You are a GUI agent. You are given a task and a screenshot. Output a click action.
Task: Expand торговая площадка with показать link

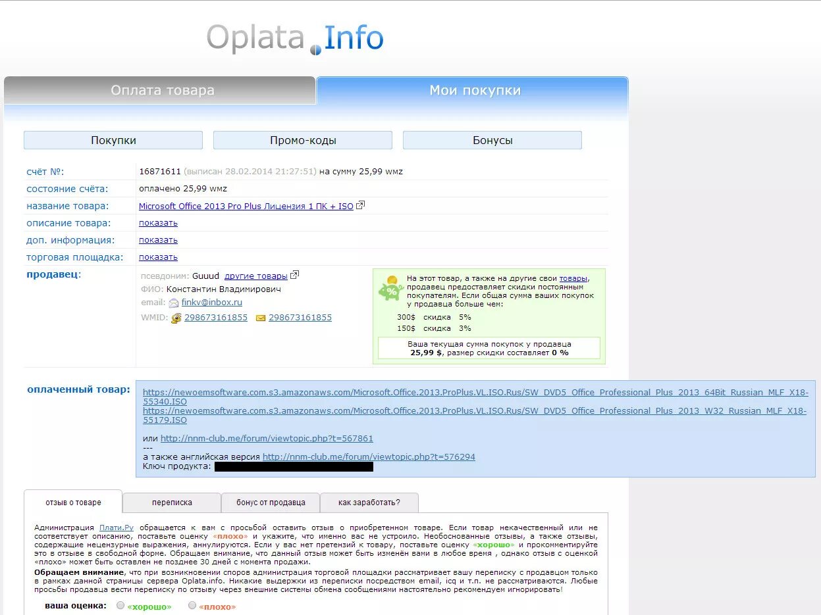click(x=158, y=257)
